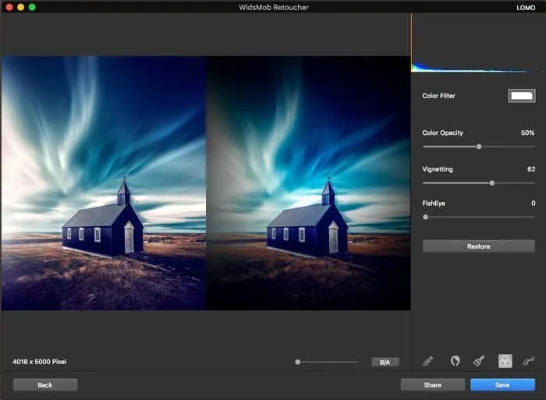
Task: Click the edited preview image on the right
Action: point(308,183)
